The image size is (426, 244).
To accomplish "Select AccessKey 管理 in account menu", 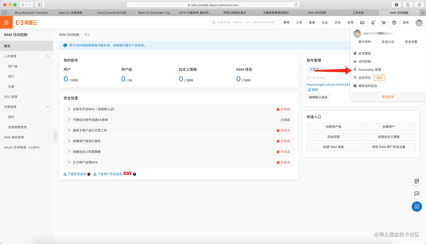I will [370, 70].
